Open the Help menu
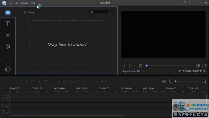This screenshot has height=118, width=209. [x=33, y=3]
